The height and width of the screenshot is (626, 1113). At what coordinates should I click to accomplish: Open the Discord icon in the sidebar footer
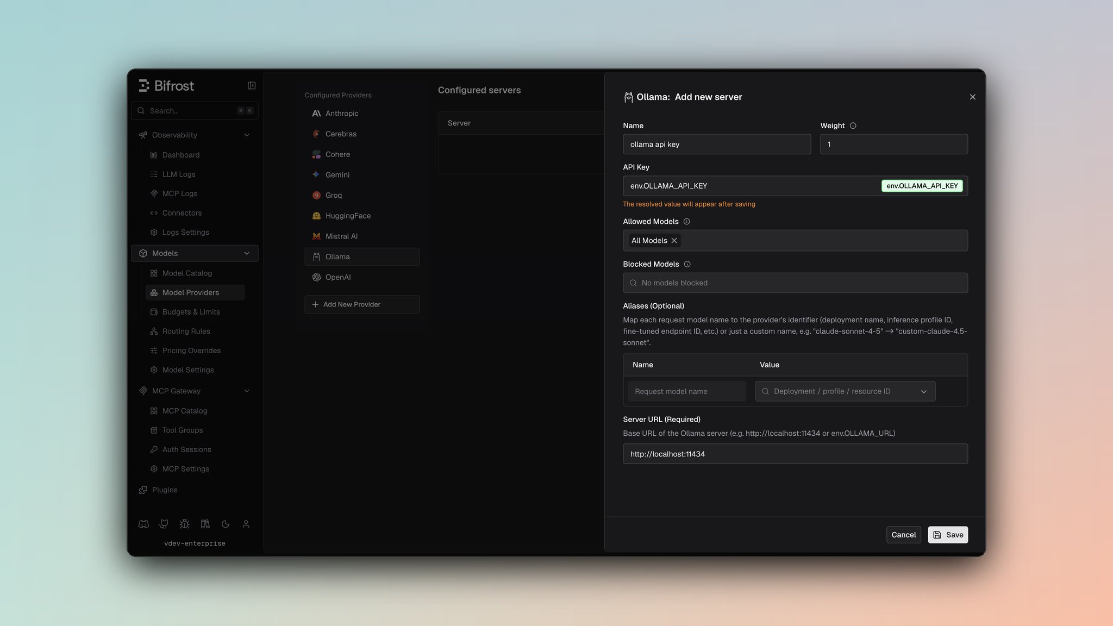point(143,524)
